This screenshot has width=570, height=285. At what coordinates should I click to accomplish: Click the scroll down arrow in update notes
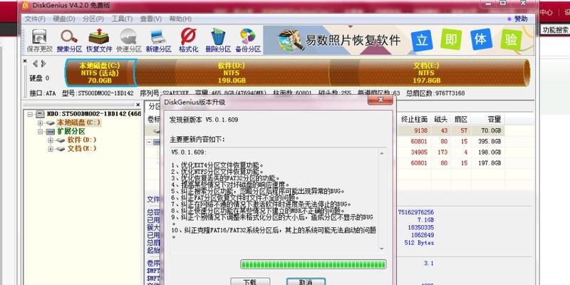coord(382,249)
